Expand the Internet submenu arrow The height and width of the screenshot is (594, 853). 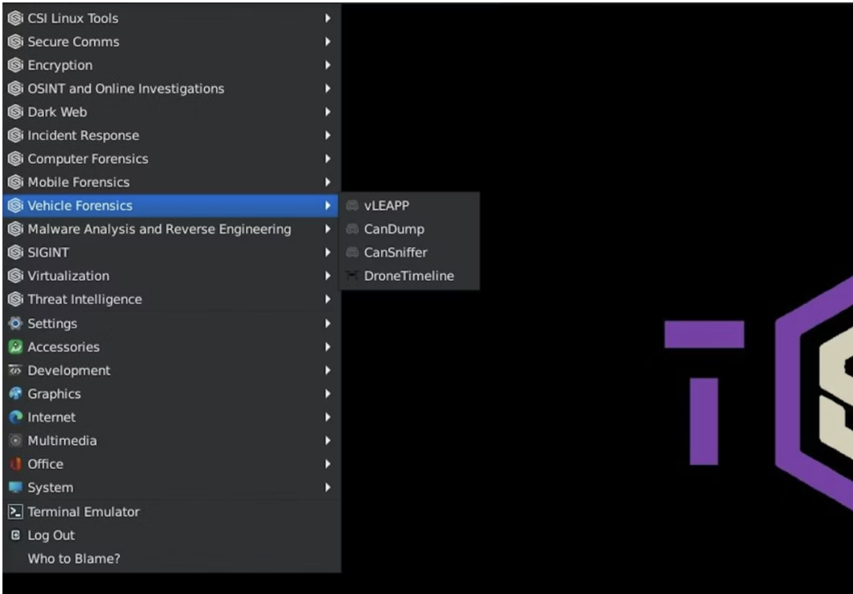click(327, 417)
